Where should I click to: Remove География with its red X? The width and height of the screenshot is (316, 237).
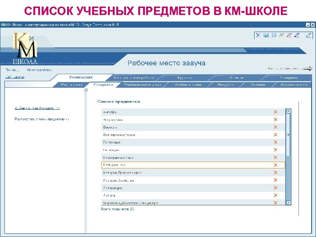(276, 142)
